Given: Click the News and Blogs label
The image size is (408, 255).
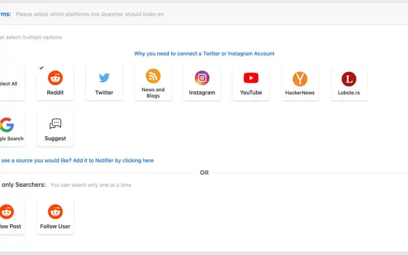Looking at the screenshot, I should click(x=153, y=92).
